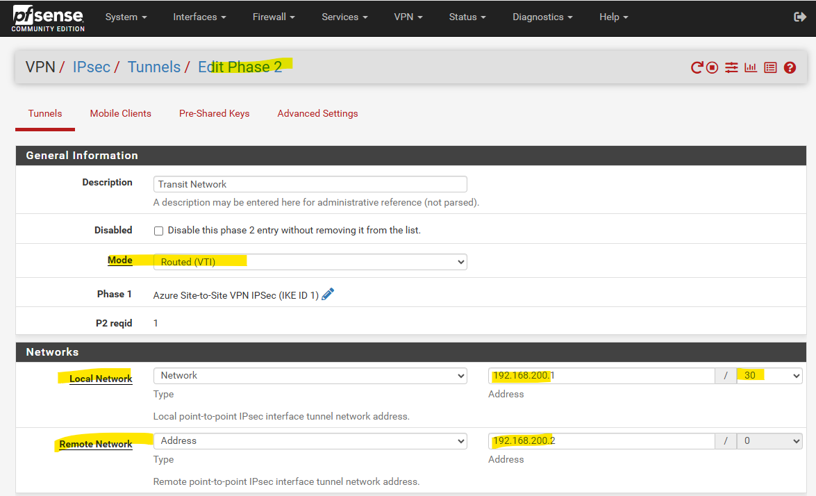Follow the IPsec breadcrumb link
Screen dimensions: 816x496
92,67
